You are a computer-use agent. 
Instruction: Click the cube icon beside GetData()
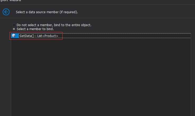pyautogui.click(x=14, y=36)
